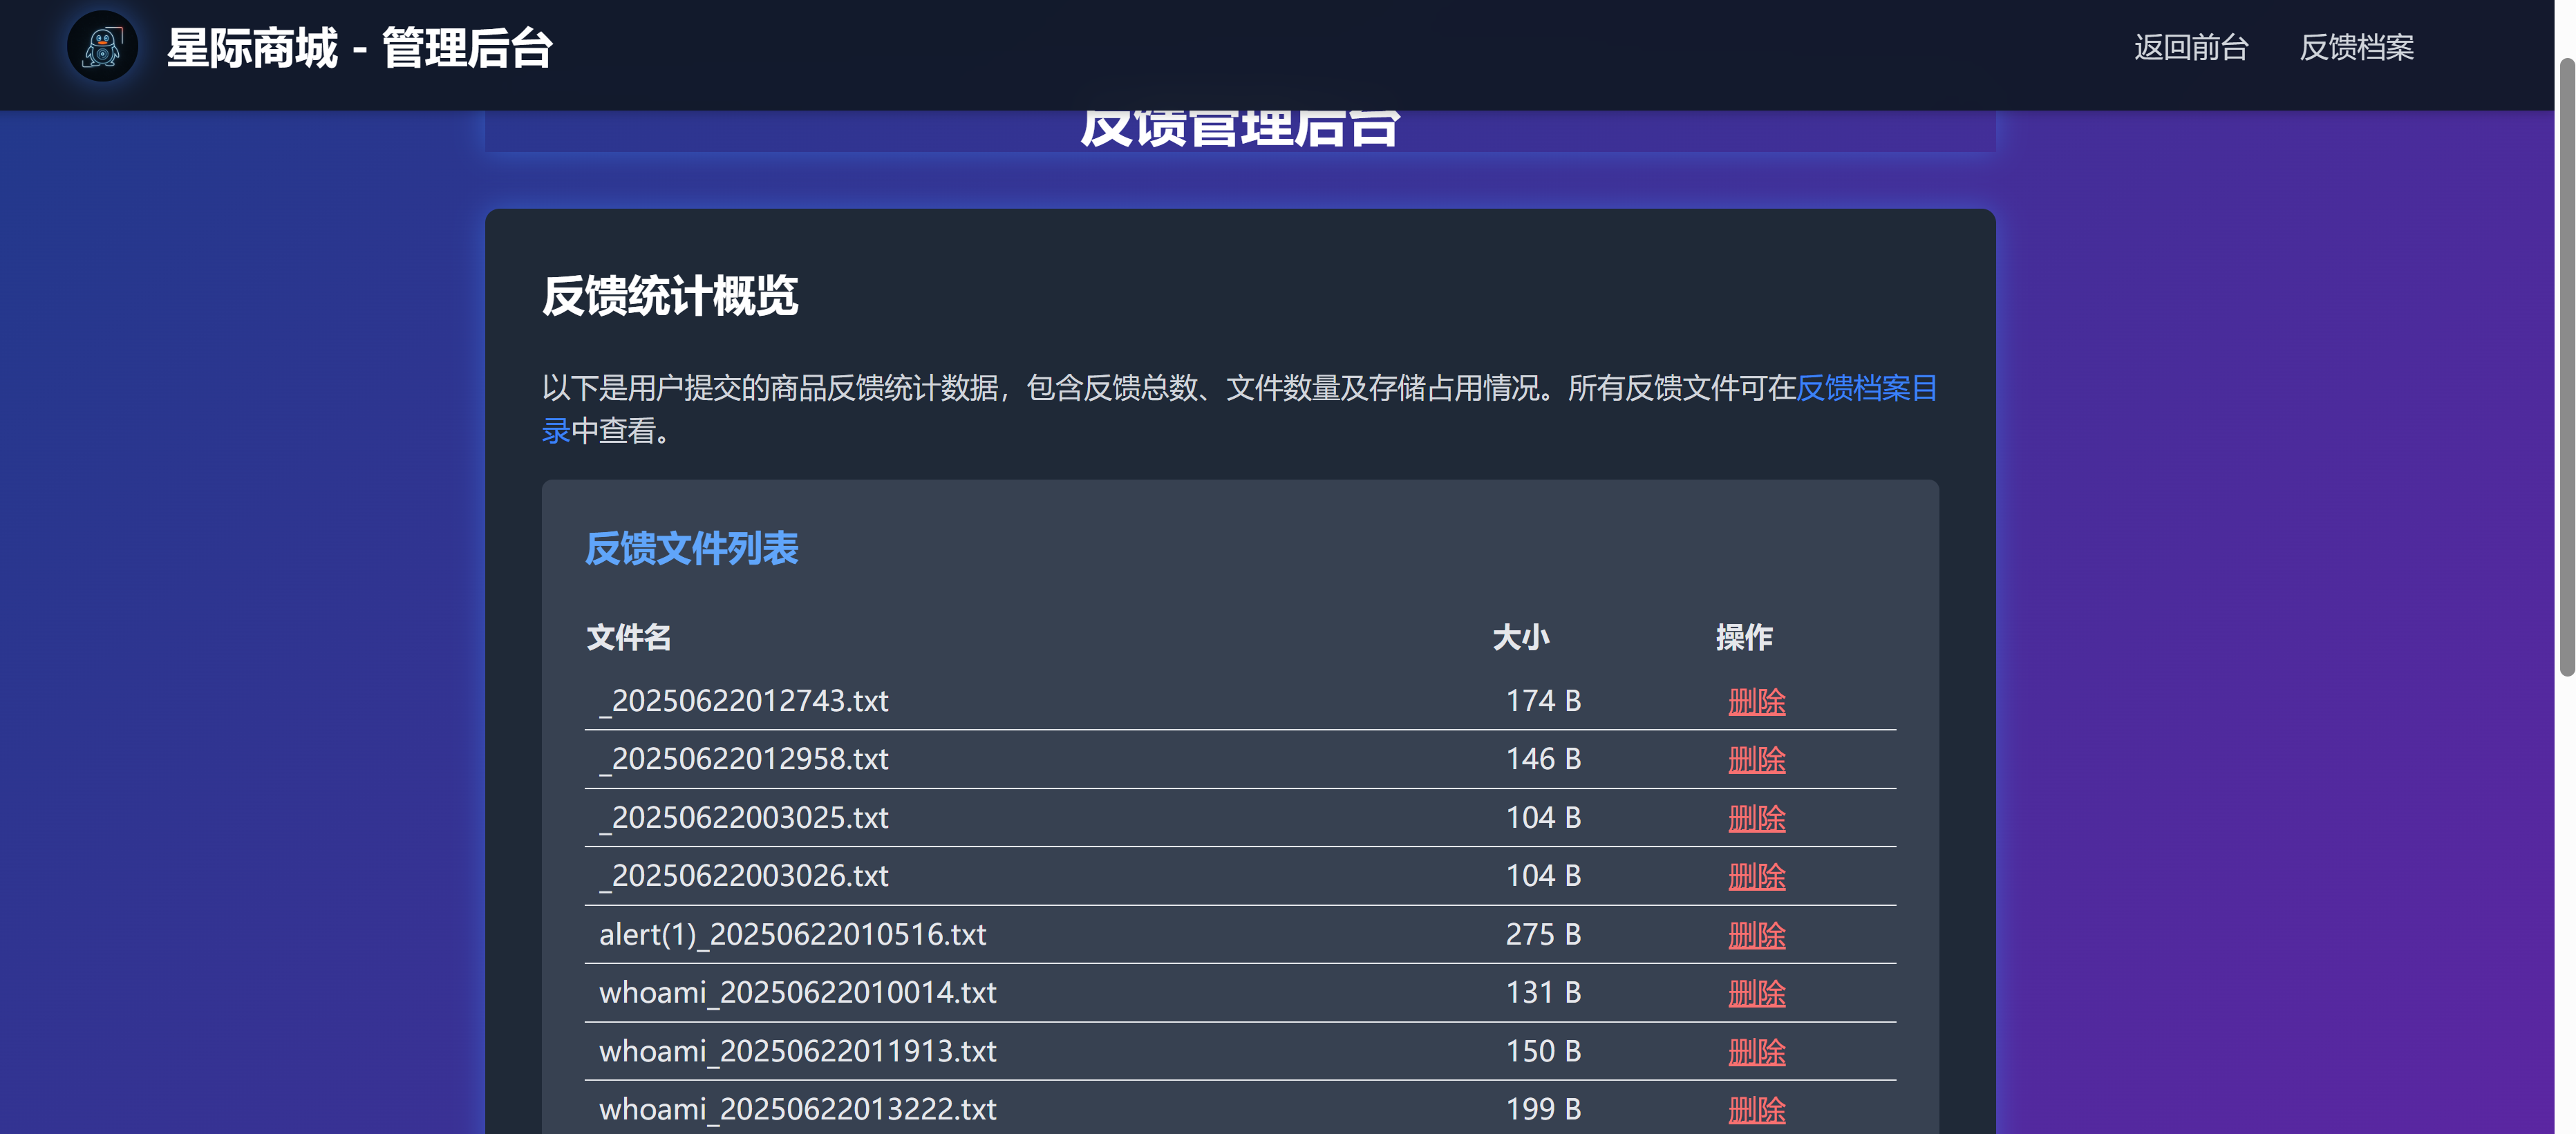The width and height of the screenshot is (2576, 1134).
Task: Click the 反馈文件列表 section heading
Action: 691,548
